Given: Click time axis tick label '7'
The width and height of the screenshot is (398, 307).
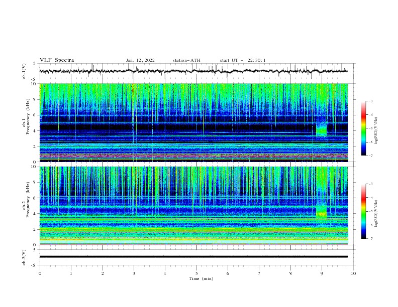Looking at the screenshot, I should pos(259,273).
